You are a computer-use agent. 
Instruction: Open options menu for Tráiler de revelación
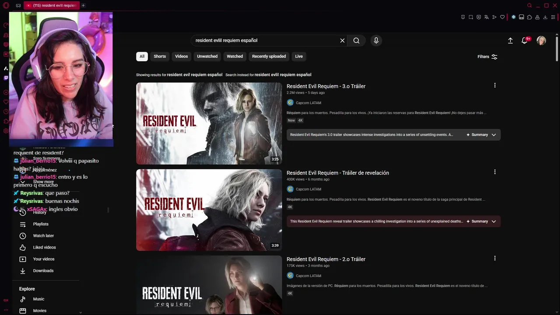tap(495, 172)
